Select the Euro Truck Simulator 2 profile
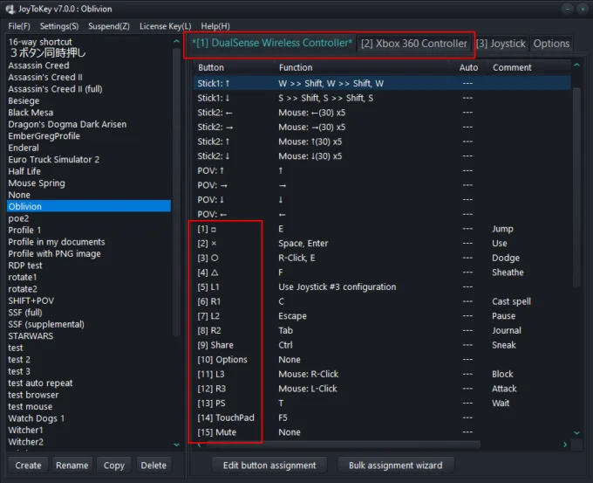 (54, 160)
